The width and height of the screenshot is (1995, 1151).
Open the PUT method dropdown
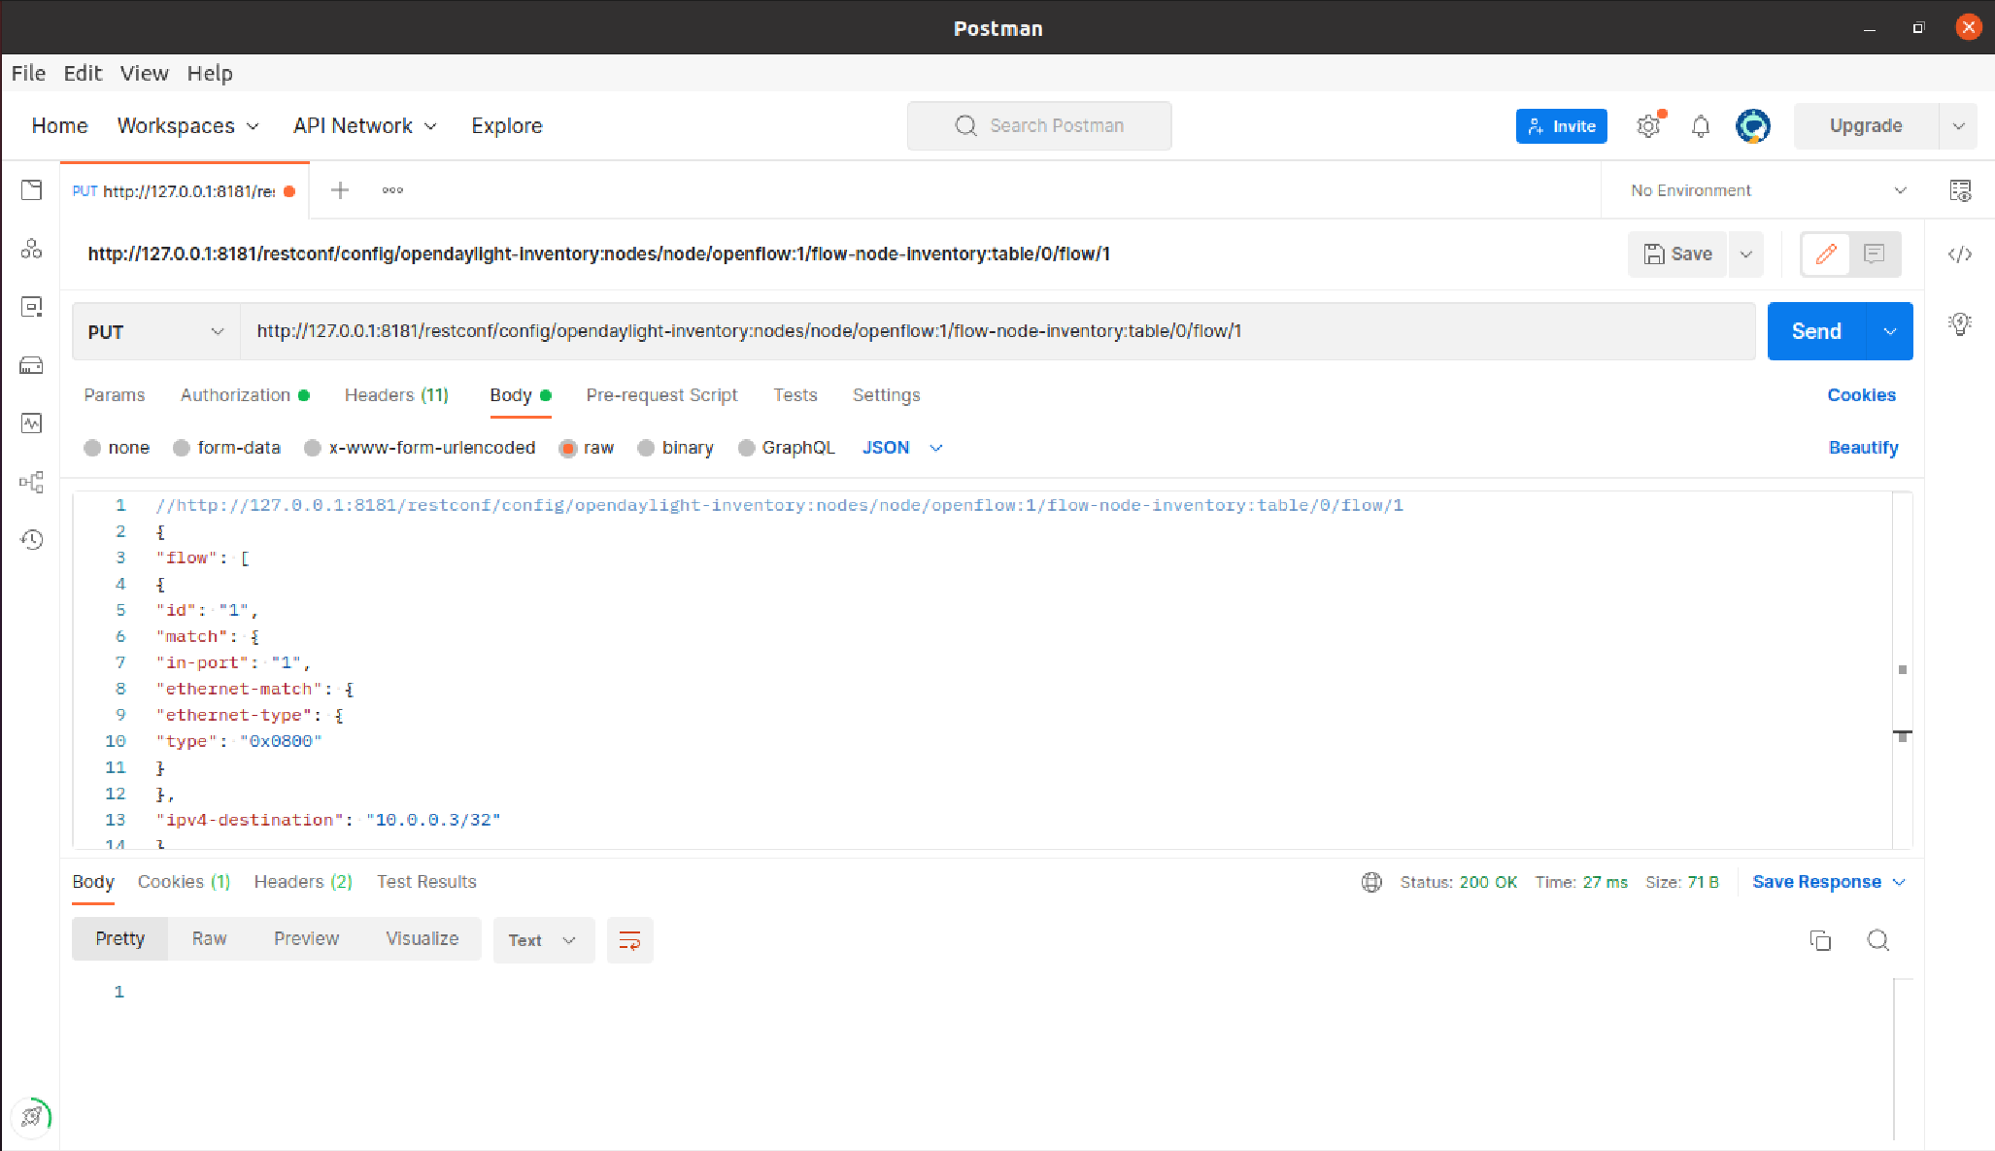(155, 332)
